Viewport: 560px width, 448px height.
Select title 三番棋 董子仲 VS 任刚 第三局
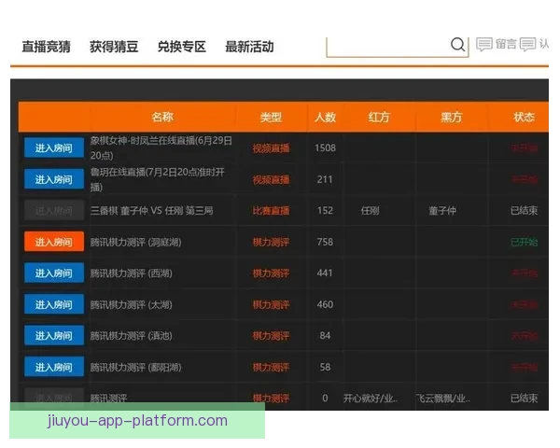tap(151, 211)
